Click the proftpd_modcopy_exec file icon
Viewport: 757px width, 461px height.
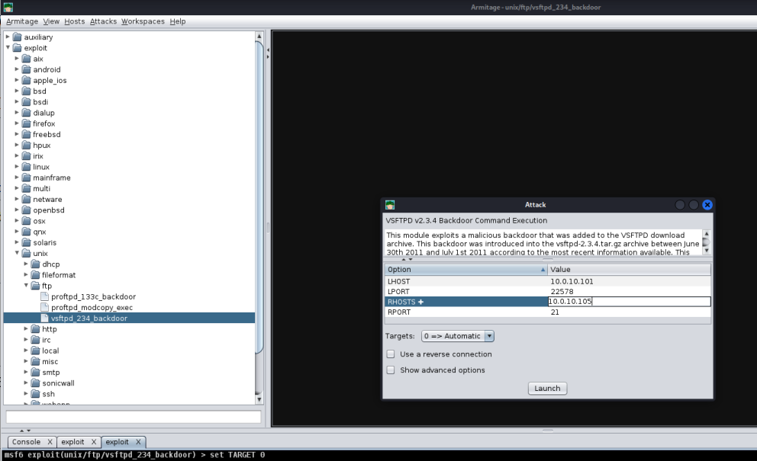coord(44,307)
